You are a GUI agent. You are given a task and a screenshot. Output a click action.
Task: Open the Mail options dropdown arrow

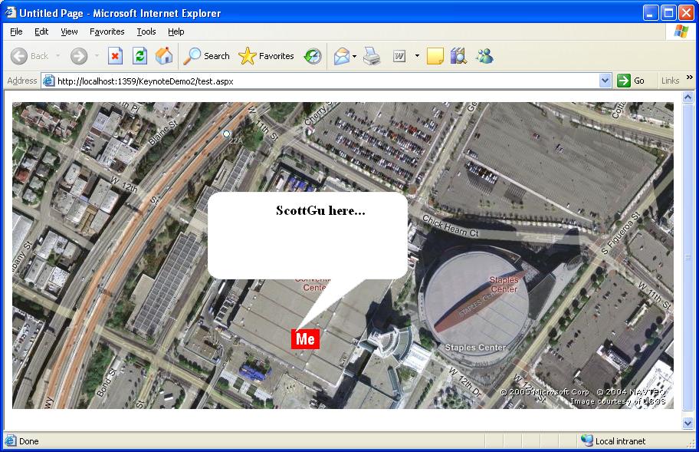(354, 56)
